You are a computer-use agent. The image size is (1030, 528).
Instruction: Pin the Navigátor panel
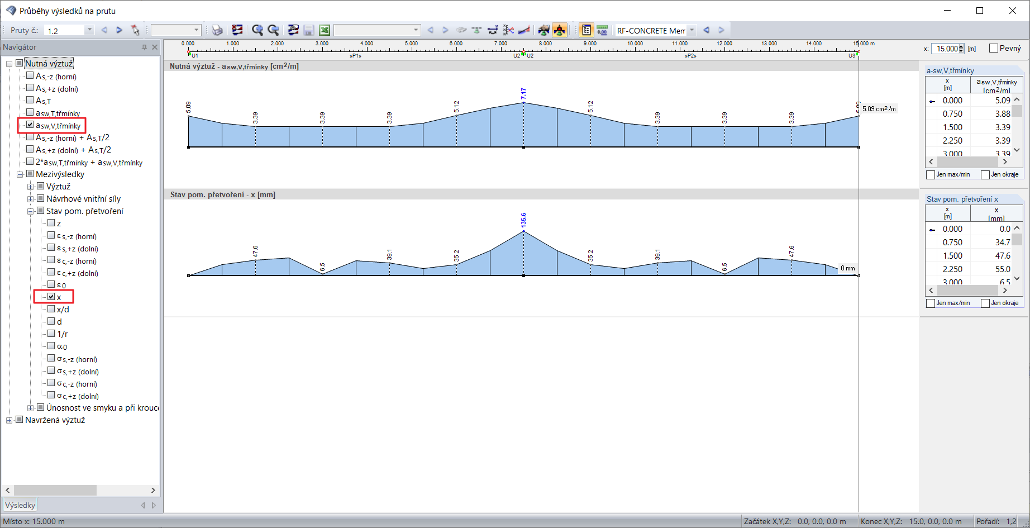[x=144, y=47]
